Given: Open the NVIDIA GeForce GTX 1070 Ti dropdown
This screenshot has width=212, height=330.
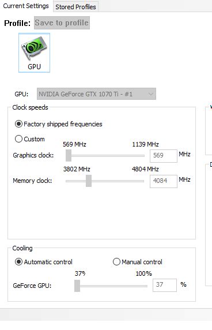Looking at the screenshot, I should click(96, 94).
